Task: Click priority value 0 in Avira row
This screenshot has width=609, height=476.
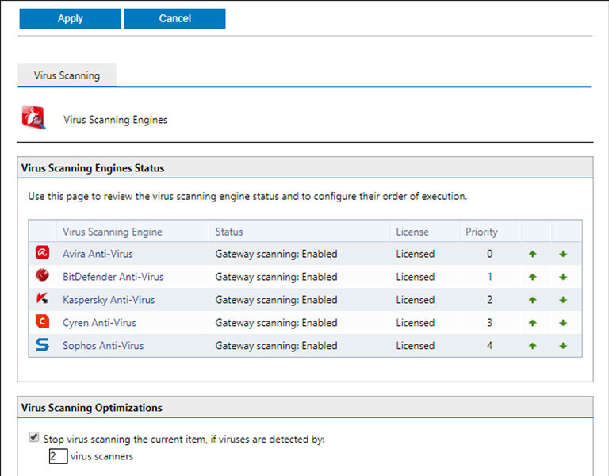Action: click(490, 254)
